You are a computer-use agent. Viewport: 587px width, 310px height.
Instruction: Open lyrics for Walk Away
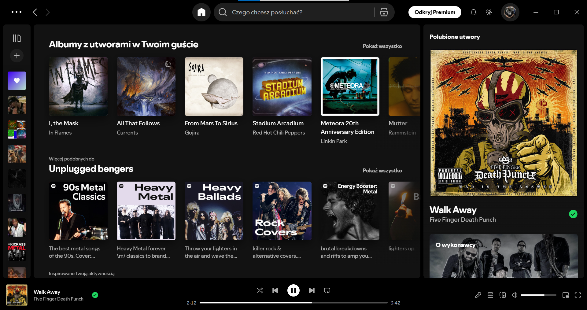click(x=478, y=295)
